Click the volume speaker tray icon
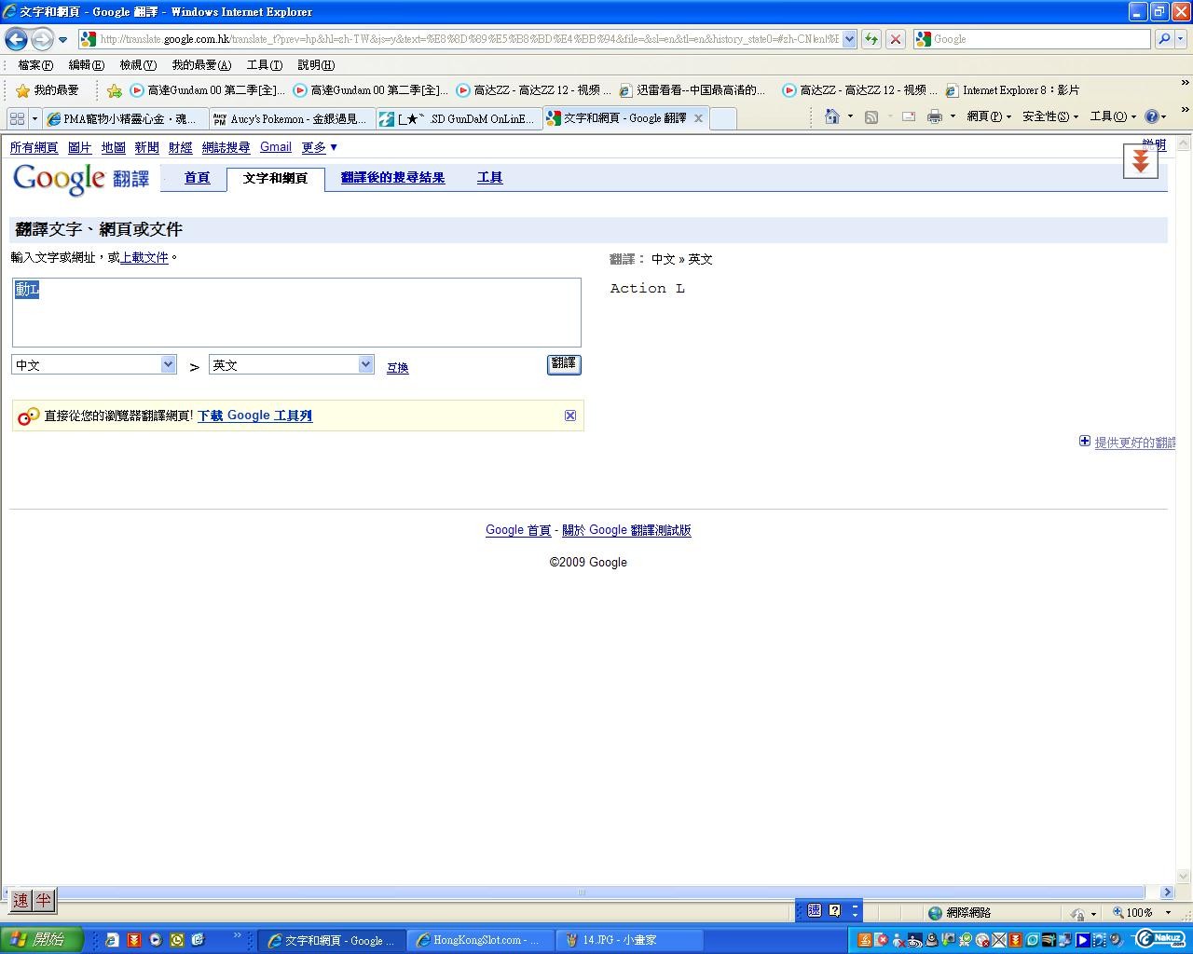The height and width of the screenshot is (954, 1193). point(1117,940)
